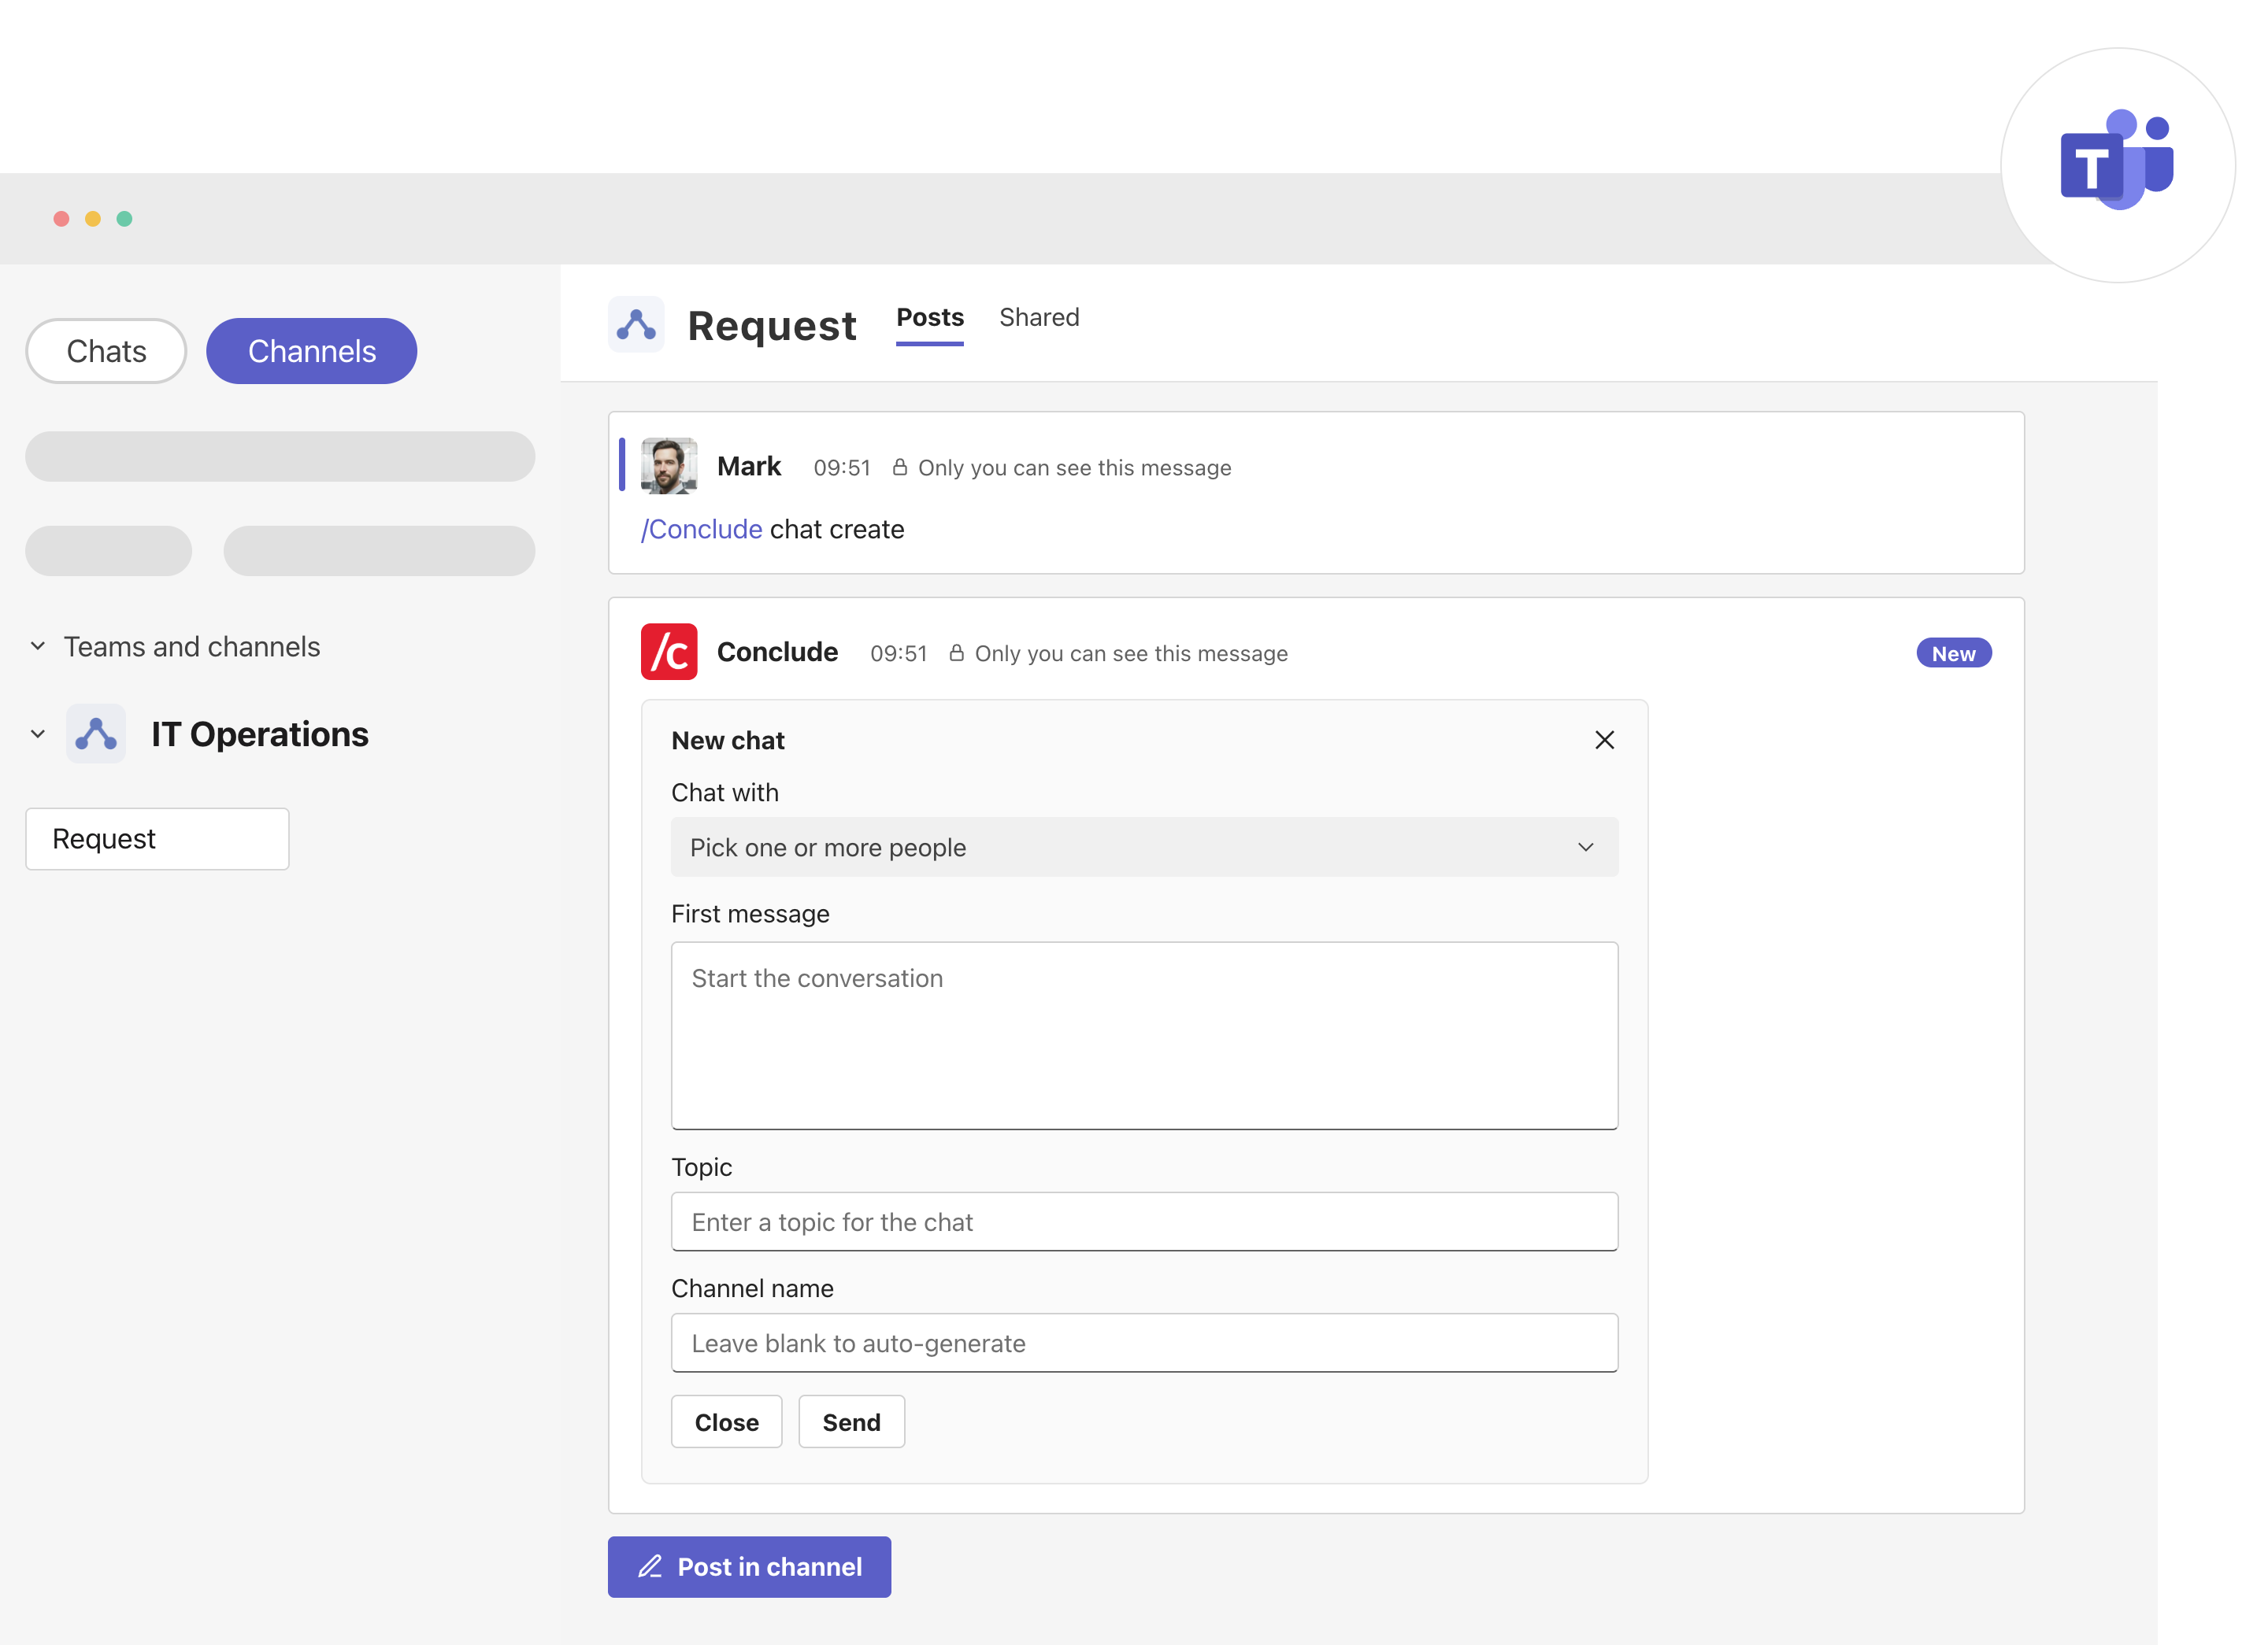2268x1645 pixels.
Task: Click Mark's profile avatar
Action: point(669,466)
